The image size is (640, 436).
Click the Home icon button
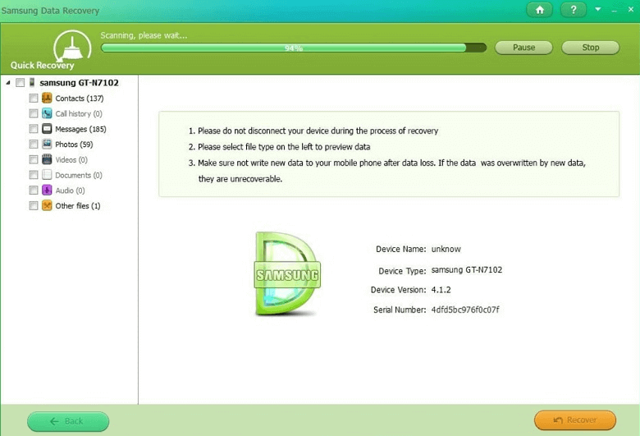(539, 10)
